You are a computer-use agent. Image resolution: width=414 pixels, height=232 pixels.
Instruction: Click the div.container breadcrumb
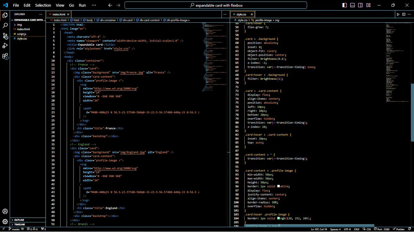point(106,20)
